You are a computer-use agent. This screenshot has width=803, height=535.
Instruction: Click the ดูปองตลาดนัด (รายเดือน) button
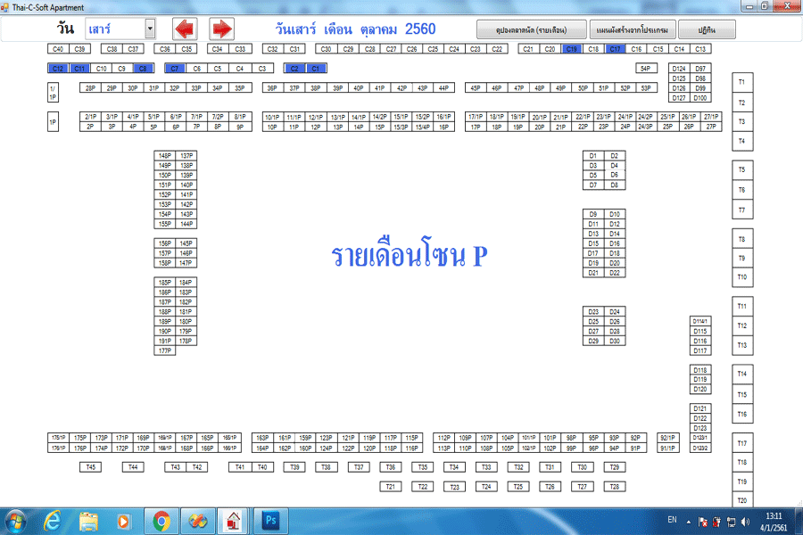(533, 29)
